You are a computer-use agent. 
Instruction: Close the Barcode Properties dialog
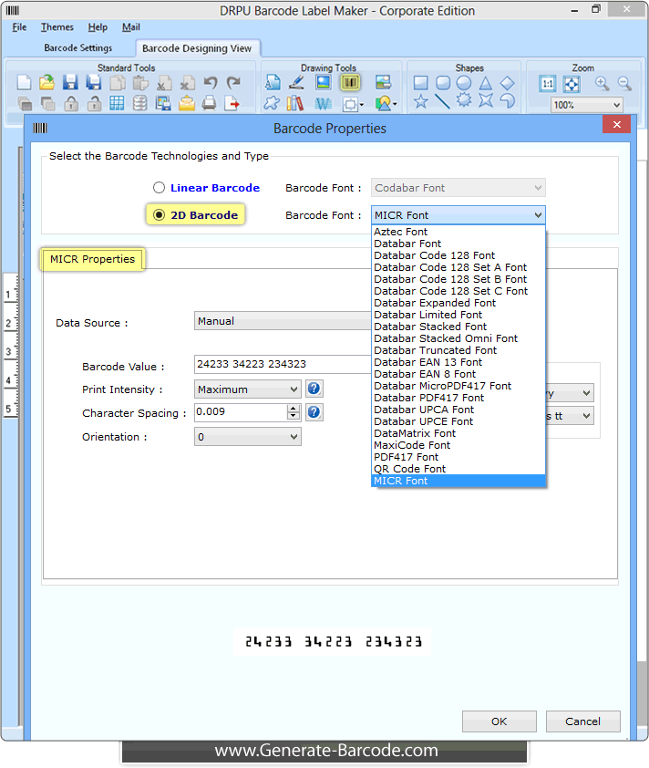click(x=617, y=124)
